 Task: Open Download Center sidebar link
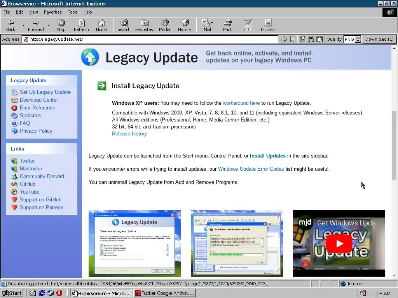39,100
